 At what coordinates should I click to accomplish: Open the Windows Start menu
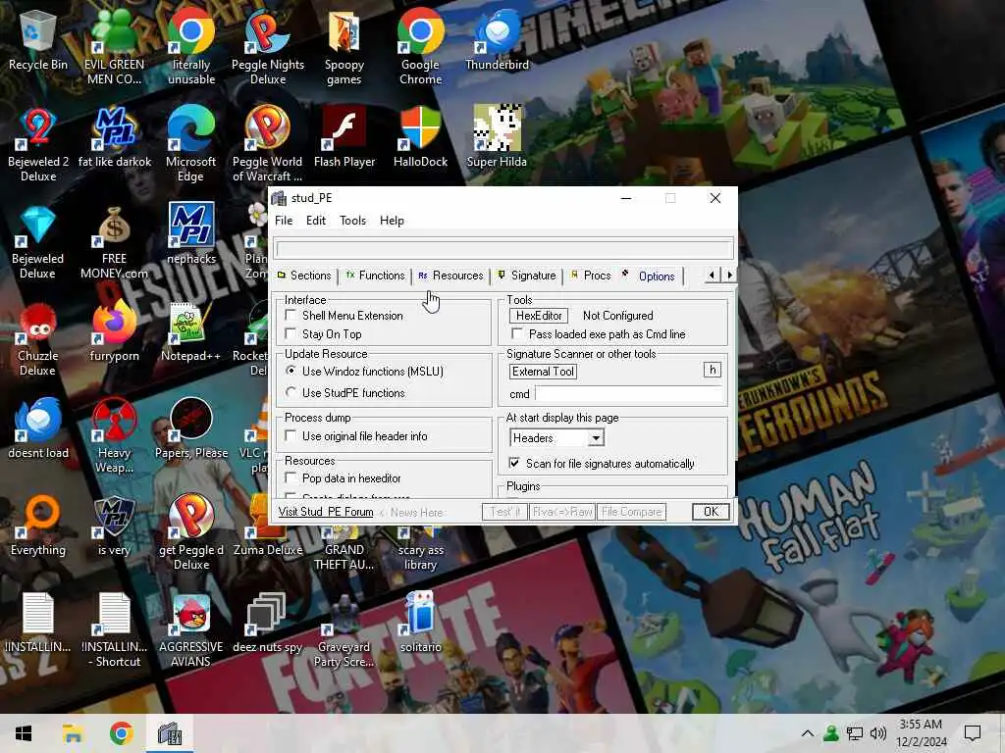coord(24,733)
